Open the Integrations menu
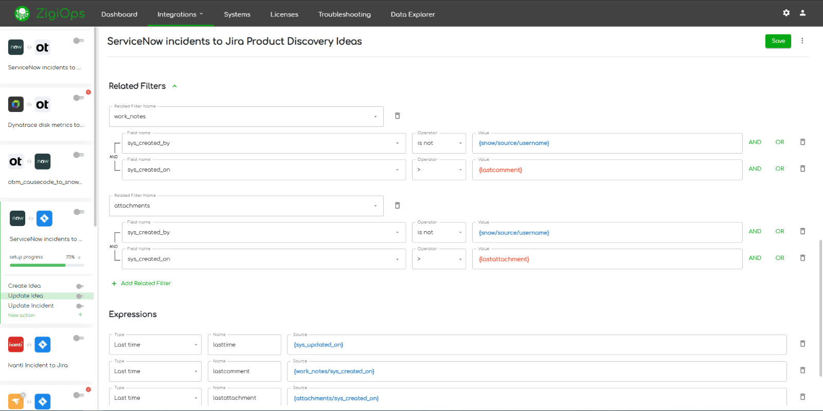 (180, 14)
